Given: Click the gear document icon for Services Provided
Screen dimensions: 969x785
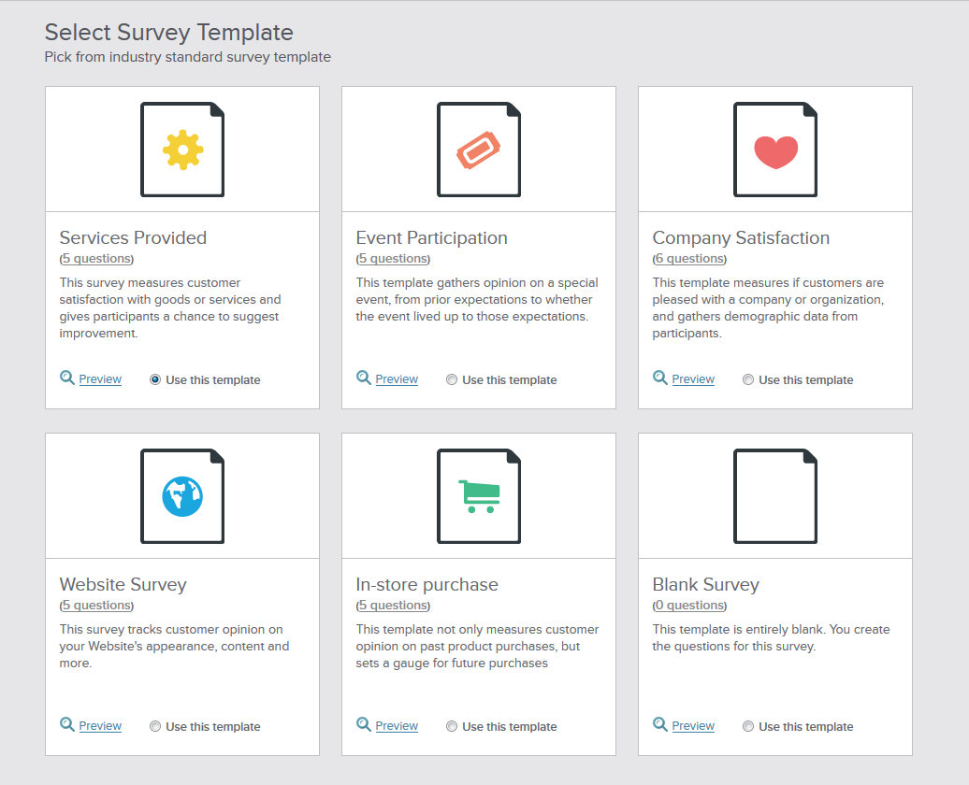Looking at the screenshot, I should click(182, 150).
